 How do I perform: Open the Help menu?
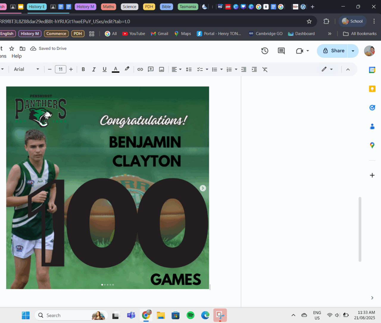pyautogui.click(x=17, y=56)
